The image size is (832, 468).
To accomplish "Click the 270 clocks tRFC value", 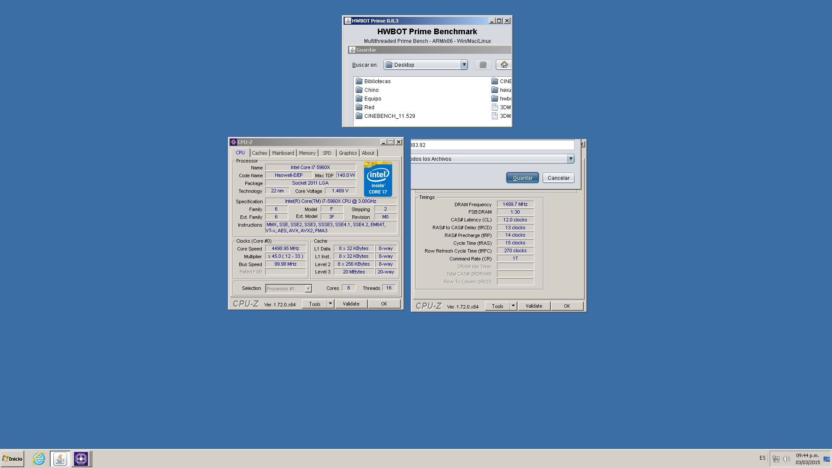I will (515, 250).
